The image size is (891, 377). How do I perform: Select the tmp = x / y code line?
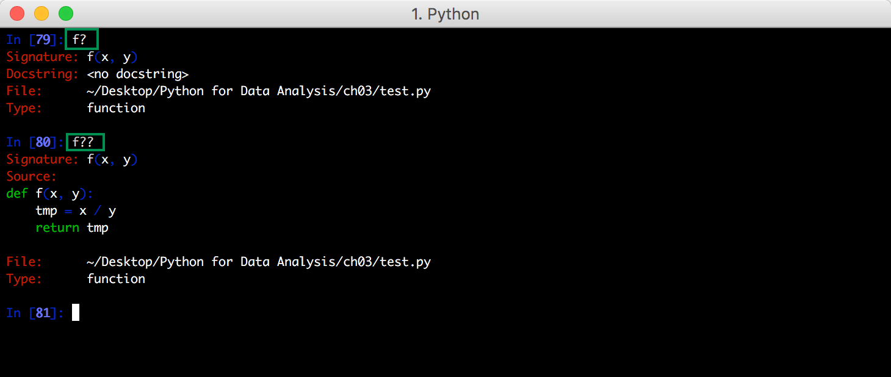pos(77,210)
